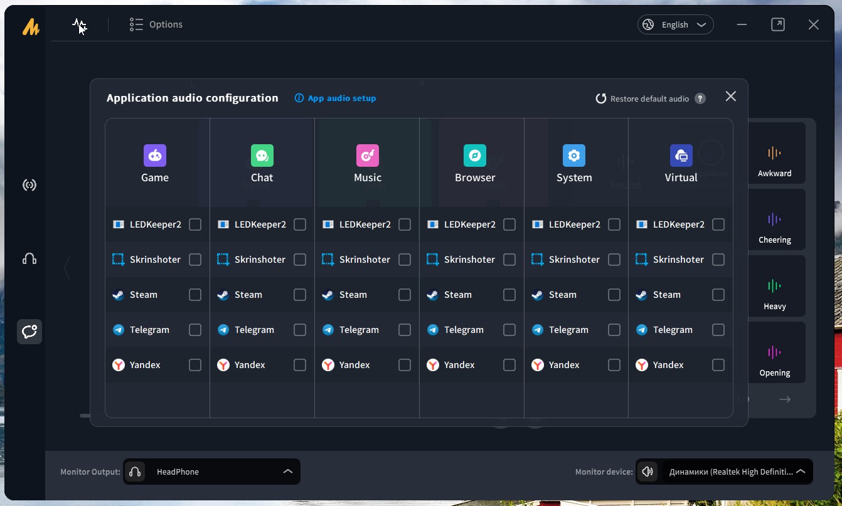This screenshot has width=842, height=506.
Task: Play the Awkward sound effect
Action: [775, 154]
